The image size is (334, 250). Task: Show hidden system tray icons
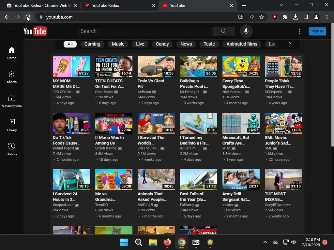coord(265,242)
